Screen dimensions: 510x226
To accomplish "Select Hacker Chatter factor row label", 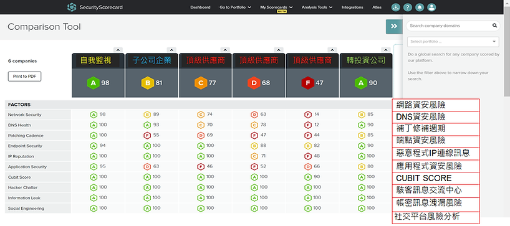I will point(23,187).
